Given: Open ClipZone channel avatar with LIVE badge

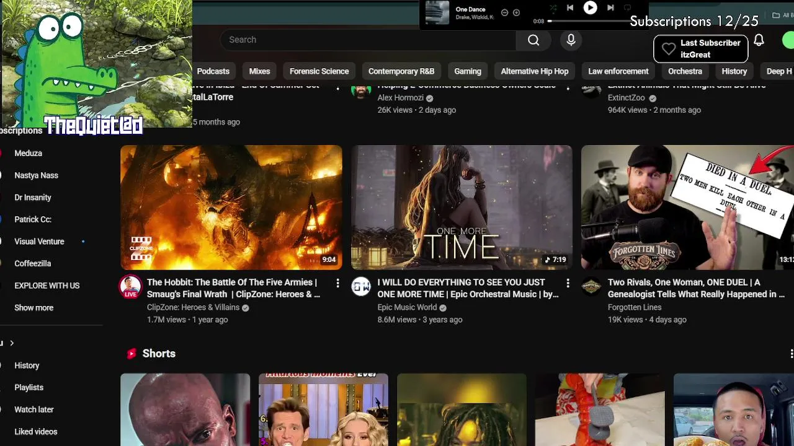Looking at the screenshot, I should tap(130, 287).
